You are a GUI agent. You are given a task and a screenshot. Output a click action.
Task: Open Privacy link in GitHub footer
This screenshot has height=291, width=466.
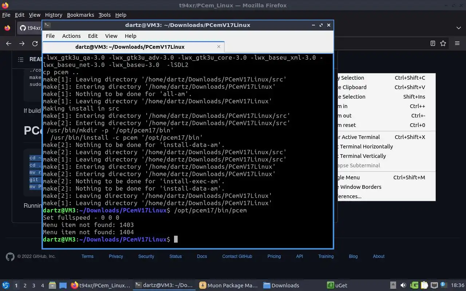click(x=116, y=256)
